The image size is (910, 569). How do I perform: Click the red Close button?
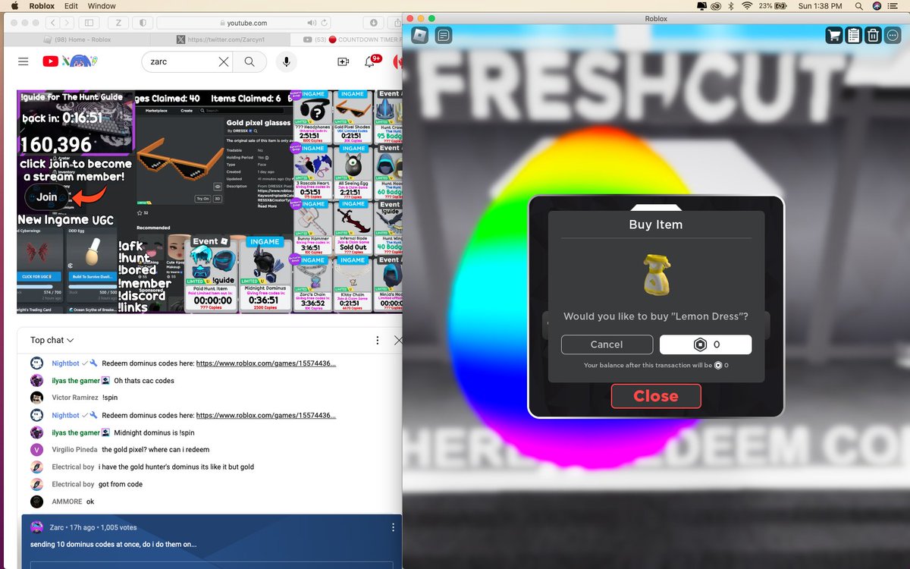656,396
